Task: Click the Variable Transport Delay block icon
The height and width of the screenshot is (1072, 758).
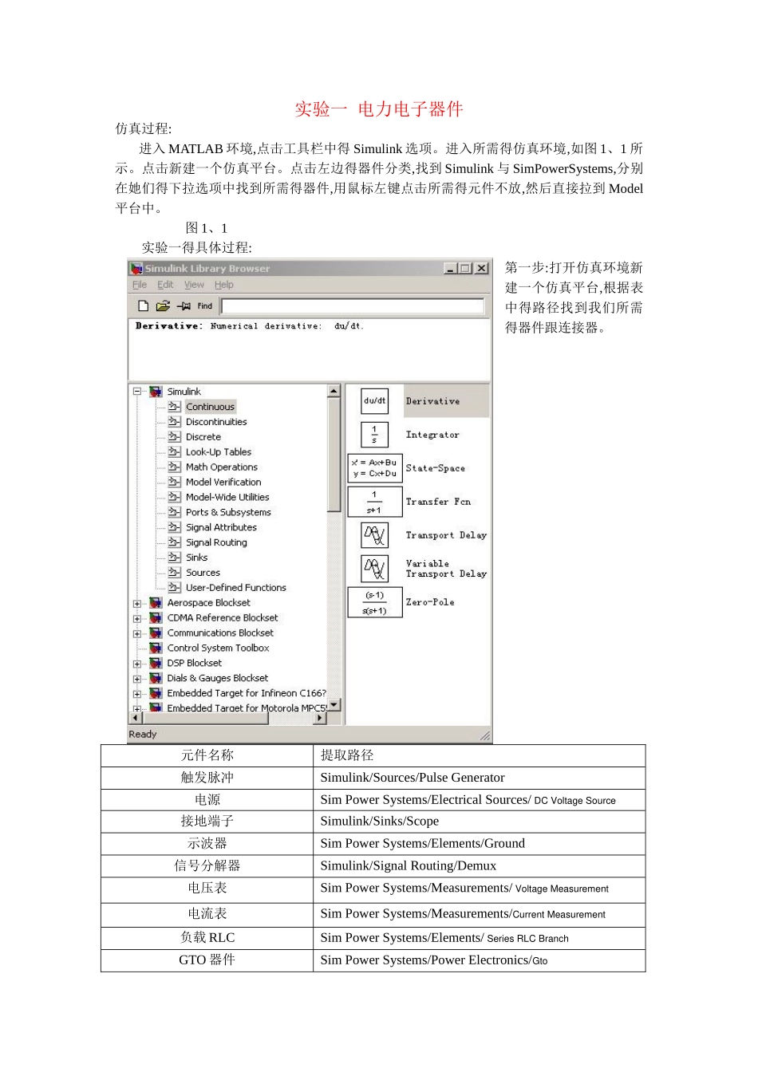Action: point(374,569)
